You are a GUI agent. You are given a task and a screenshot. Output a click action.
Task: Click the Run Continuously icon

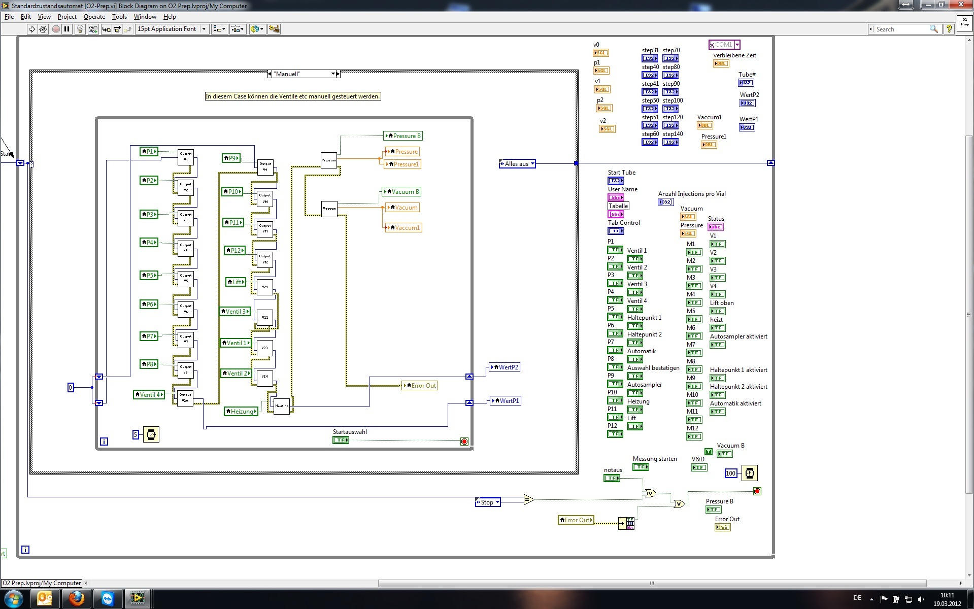point(43,29)
